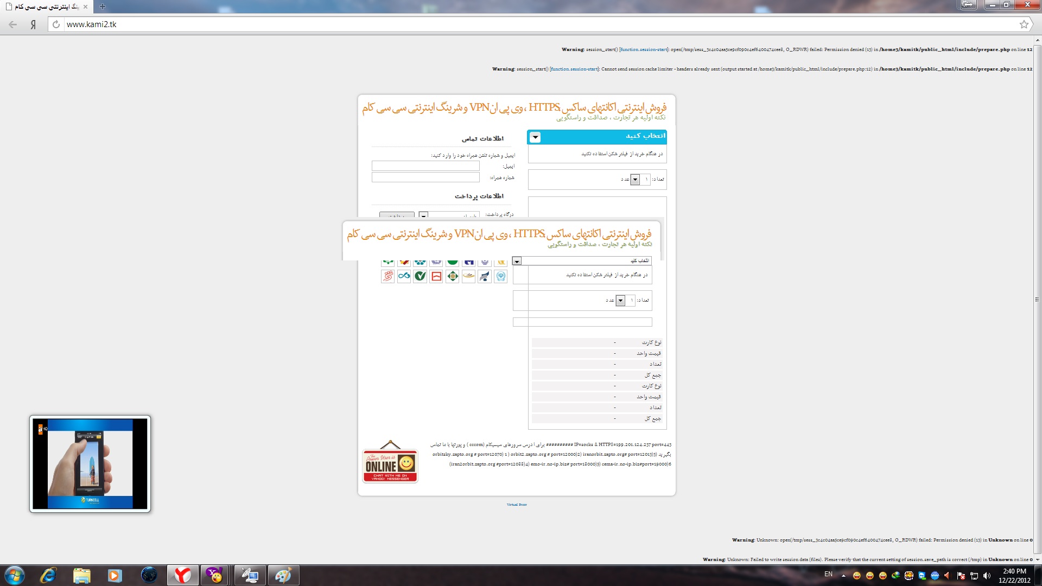Open Yahoo Messenger from the taskbar
1042x586 pixels.
coord(215,575)
